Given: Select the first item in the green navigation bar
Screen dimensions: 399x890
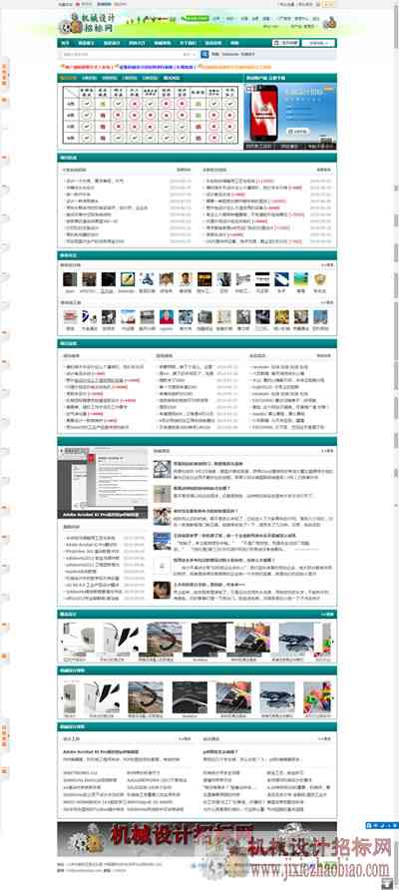Looking at the screenshot, I should [65, 43].
